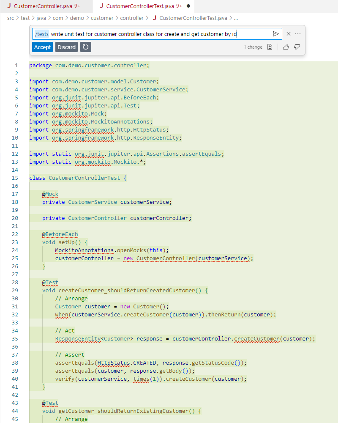The height and width of the screenshot is (423, 338).
Task: Open the java breadcrumb segment
Action: point(41,18)
